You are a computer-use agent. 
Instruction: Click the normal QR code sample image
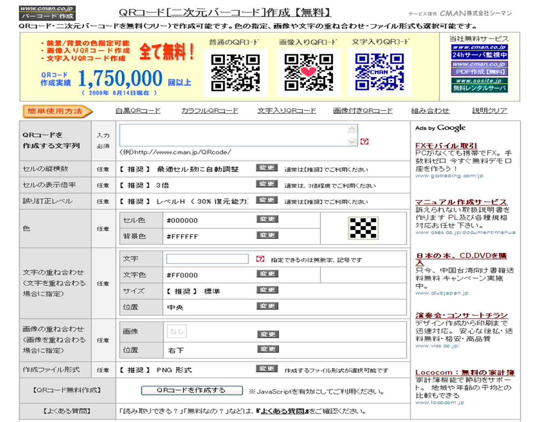[236, 72]
